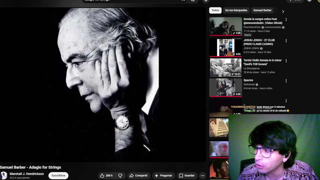The width and height of the screenshot is (320, 180).
Task: Click the 8 M de vistas - hace 6 años text
Action: point(258,88)
